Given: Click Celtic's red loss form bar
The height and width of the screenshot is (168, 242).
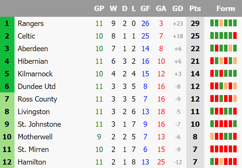Looking at the screenshot, I should (x=235, y=36).
